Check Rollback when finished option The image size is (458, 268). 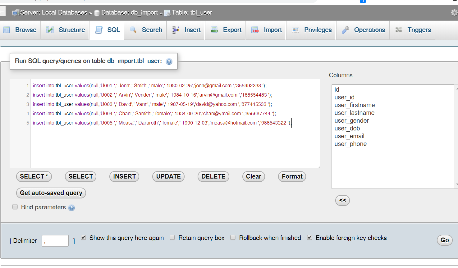pyautogui.click(x=233, y=238)
